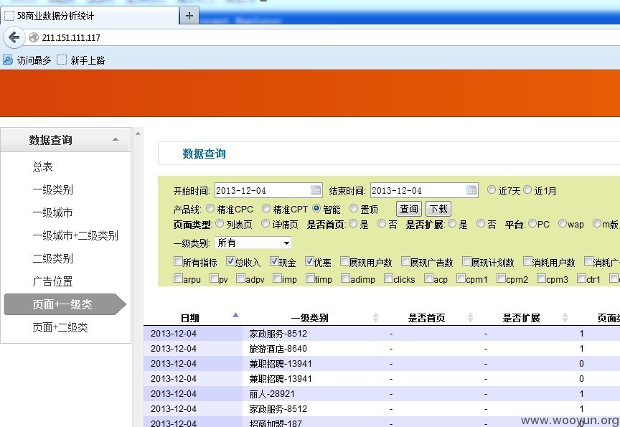
Task: Select 详情页 page type radio
Action: 266,223
